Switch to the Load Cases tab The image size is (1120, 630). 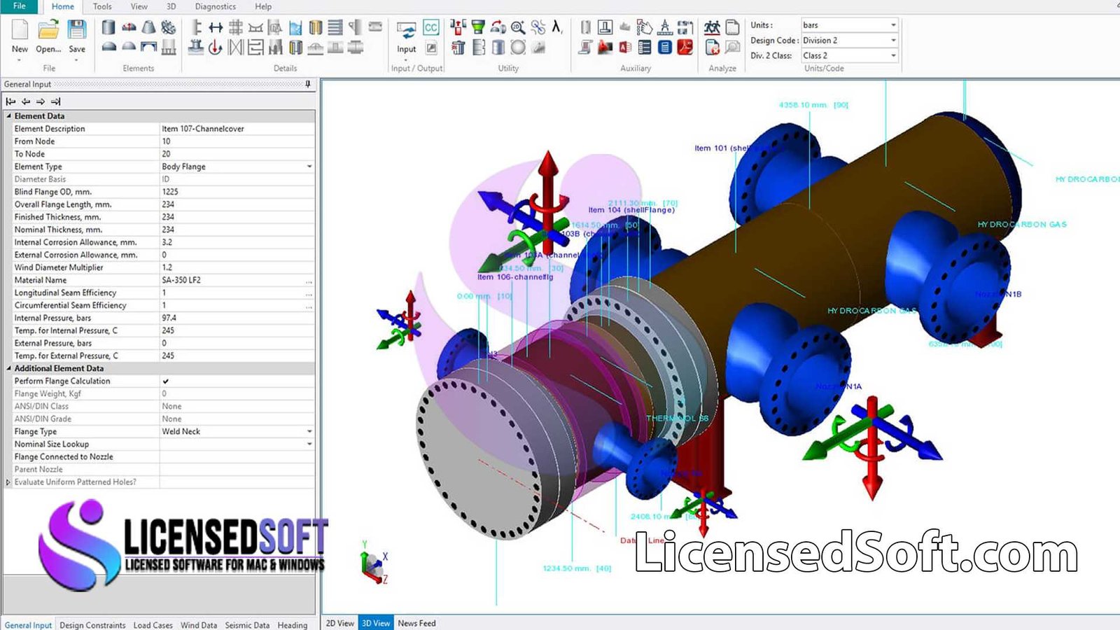(153, 625)
